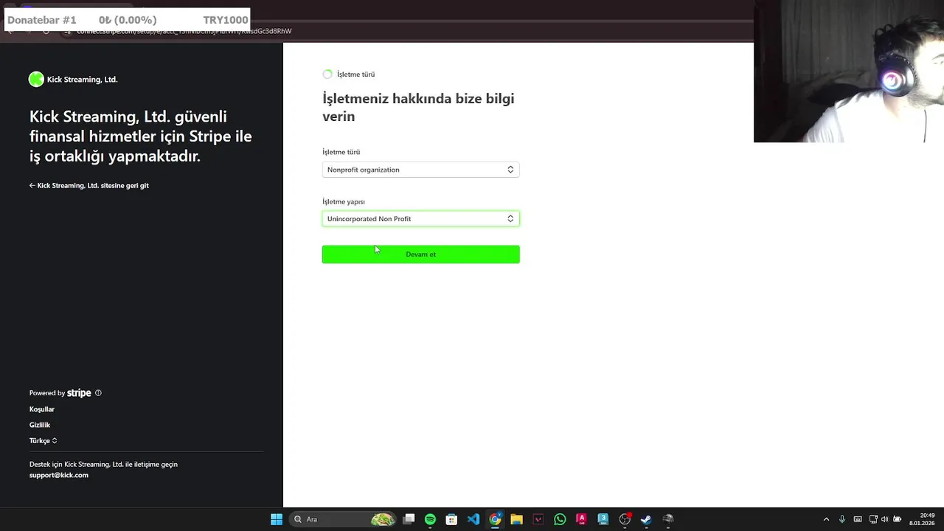Click the Windows search box labeled Ara
Screen dimensions: 944x531
[x=343, y=519]
